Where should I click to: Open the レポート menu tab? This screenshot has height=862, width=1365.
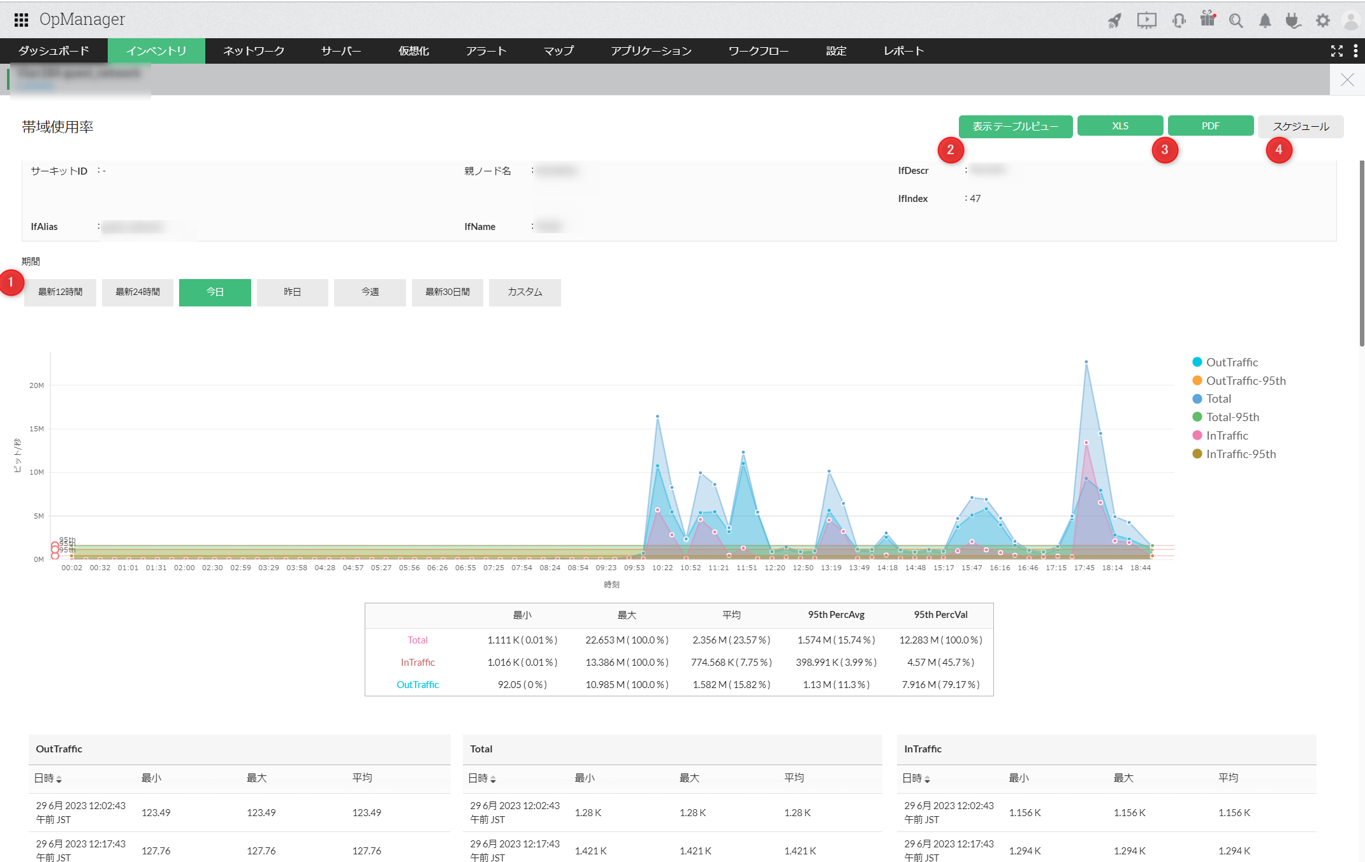(x=903, y=51)
